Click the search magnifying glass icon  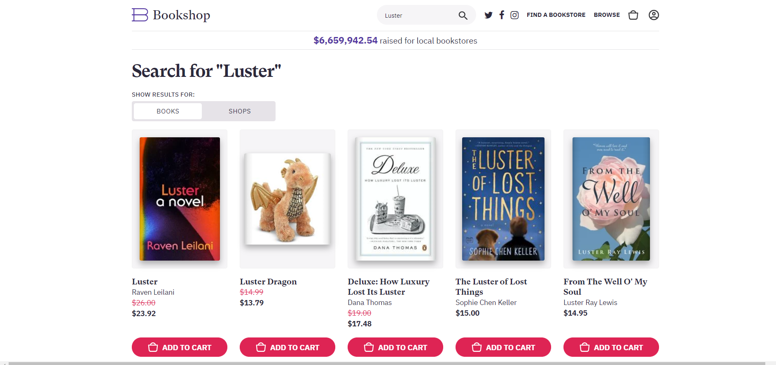point(463,15)
